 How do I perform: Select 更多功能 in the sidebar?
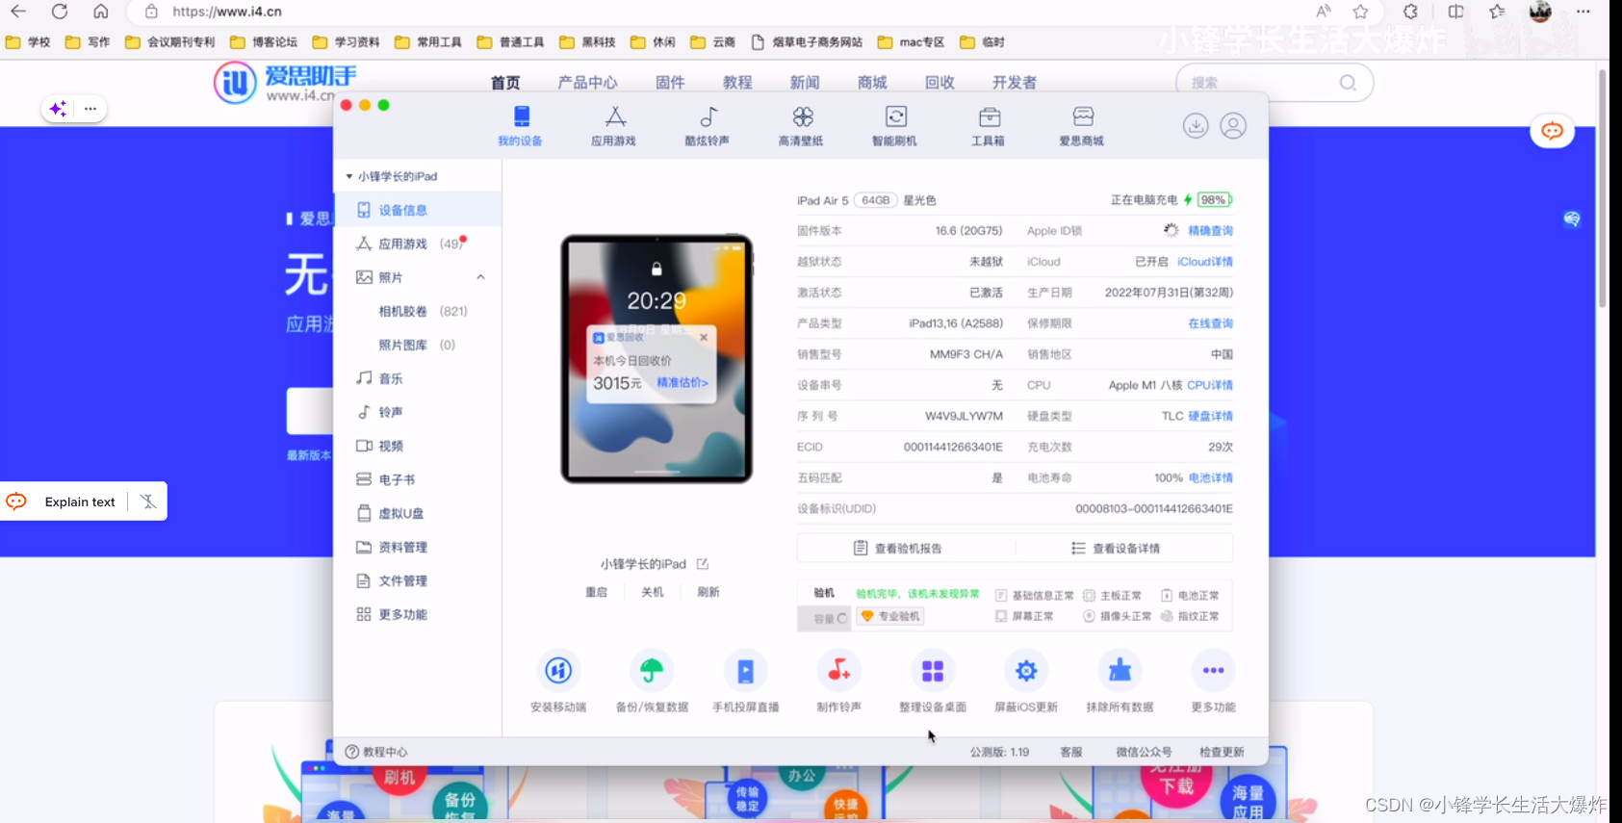tap(417, 614)
